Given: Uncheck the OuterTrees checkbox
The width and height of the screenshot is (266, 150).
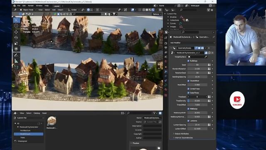Looking at the screenshot, I should (x=188, y=92).
